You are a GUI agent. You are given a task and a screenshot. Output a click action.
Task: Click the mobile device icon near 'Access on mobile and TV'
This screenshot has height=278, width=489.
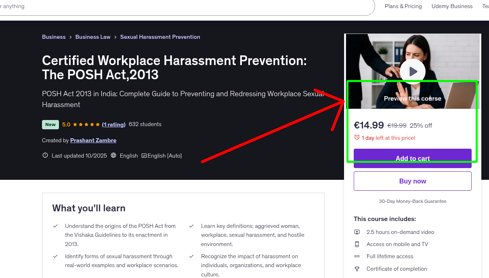[x=357, y=244]
